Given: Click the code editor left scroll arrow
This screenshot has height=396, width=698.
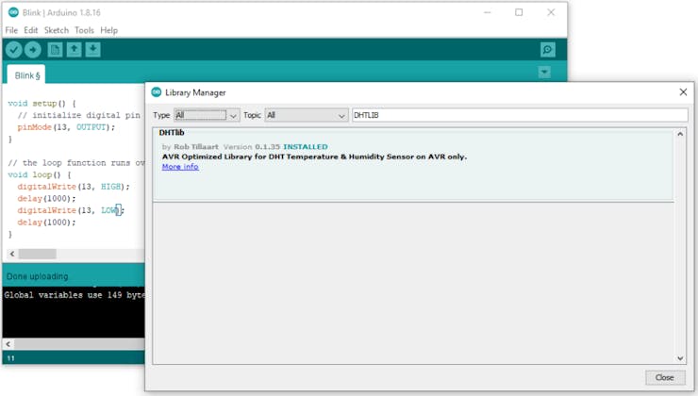Looking at the screenshot, I should (x=12, y=254).
